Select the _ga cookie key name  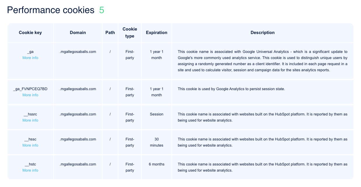(x=30, y=52)
